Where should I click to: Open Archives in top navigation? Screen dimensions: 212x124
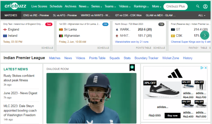pos(70,6)
